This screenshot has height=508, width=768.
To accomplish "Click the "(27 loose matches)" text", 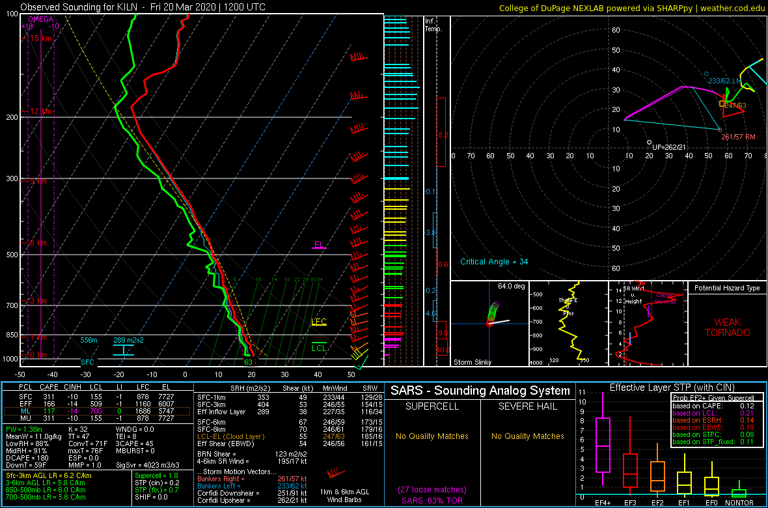I will tap(432, 489).
